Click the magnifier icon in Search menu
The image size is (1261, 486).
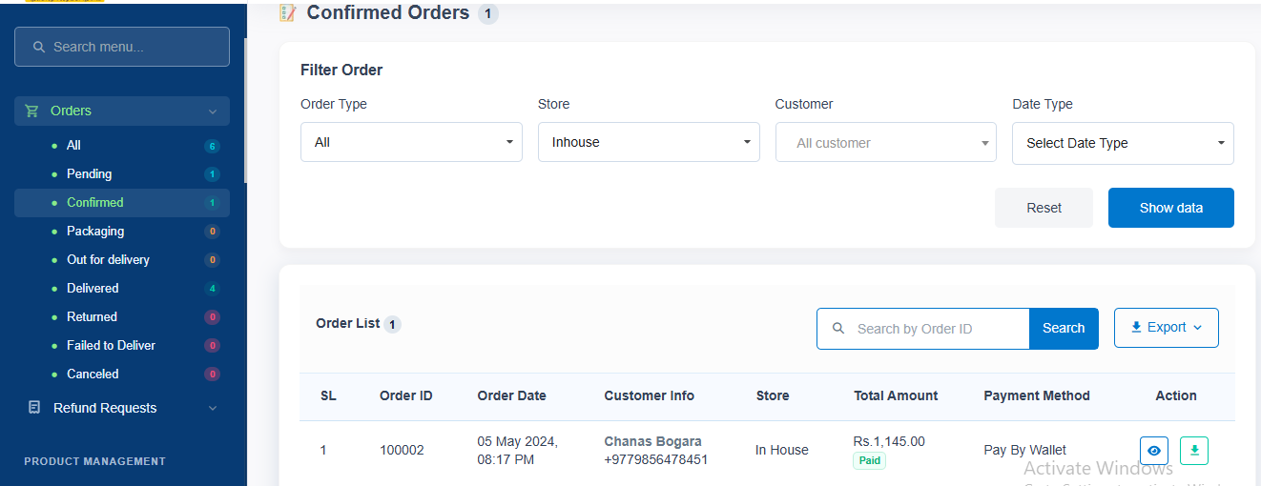(39, 47)
